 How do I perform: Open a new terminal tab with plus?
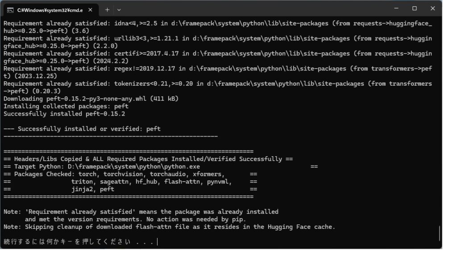(107, 10)
